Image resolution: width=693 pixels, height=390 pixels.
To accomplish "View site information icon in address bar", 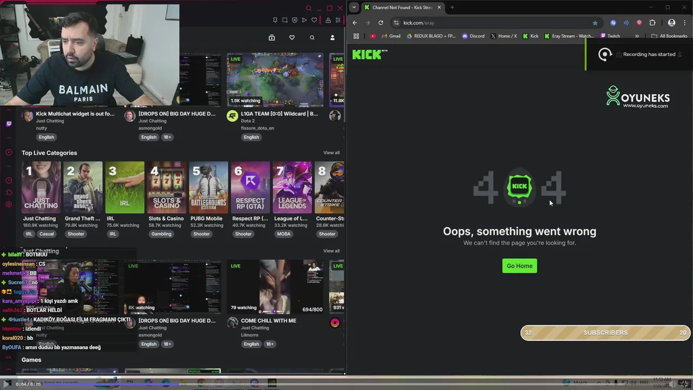I will coord(396,23).
